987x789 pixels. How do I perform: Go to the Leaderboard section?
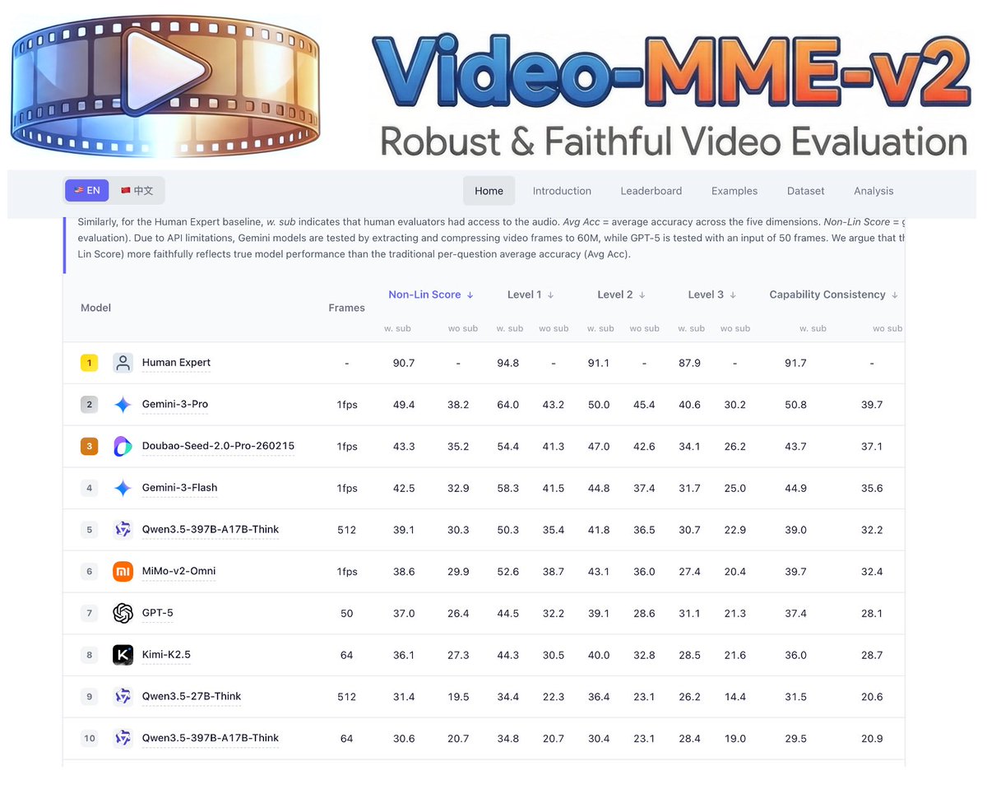pos(651,191)
